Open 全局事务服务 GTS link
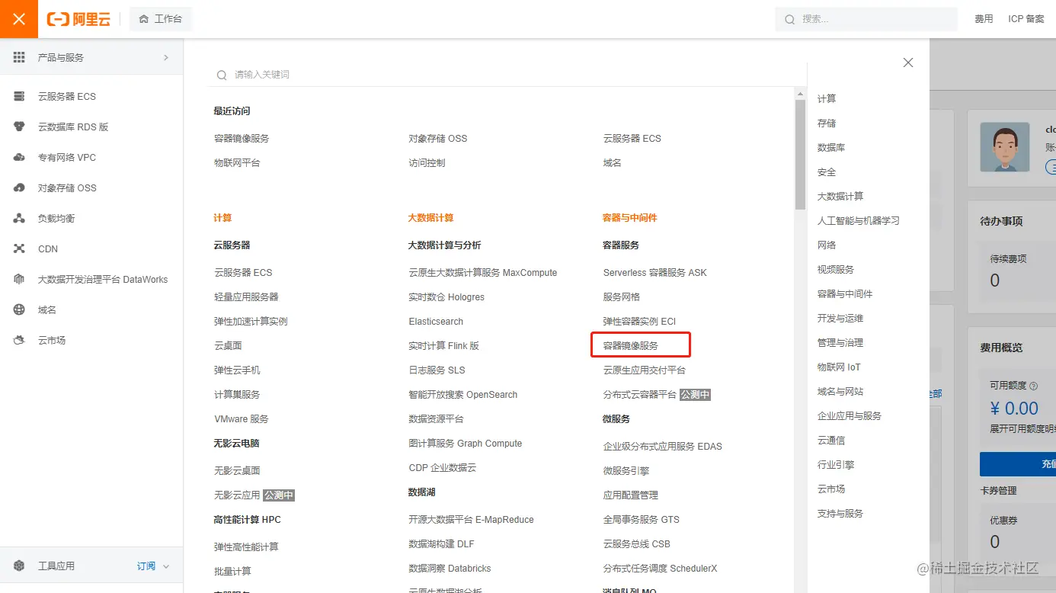1056x593 pixels. click(642, 520)
